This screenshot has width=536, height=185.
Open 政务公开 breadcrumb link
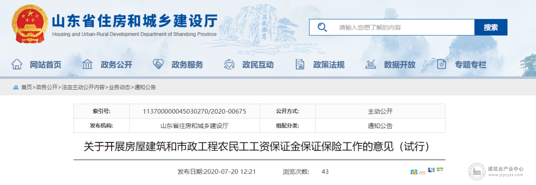click(x=47, y=87)
